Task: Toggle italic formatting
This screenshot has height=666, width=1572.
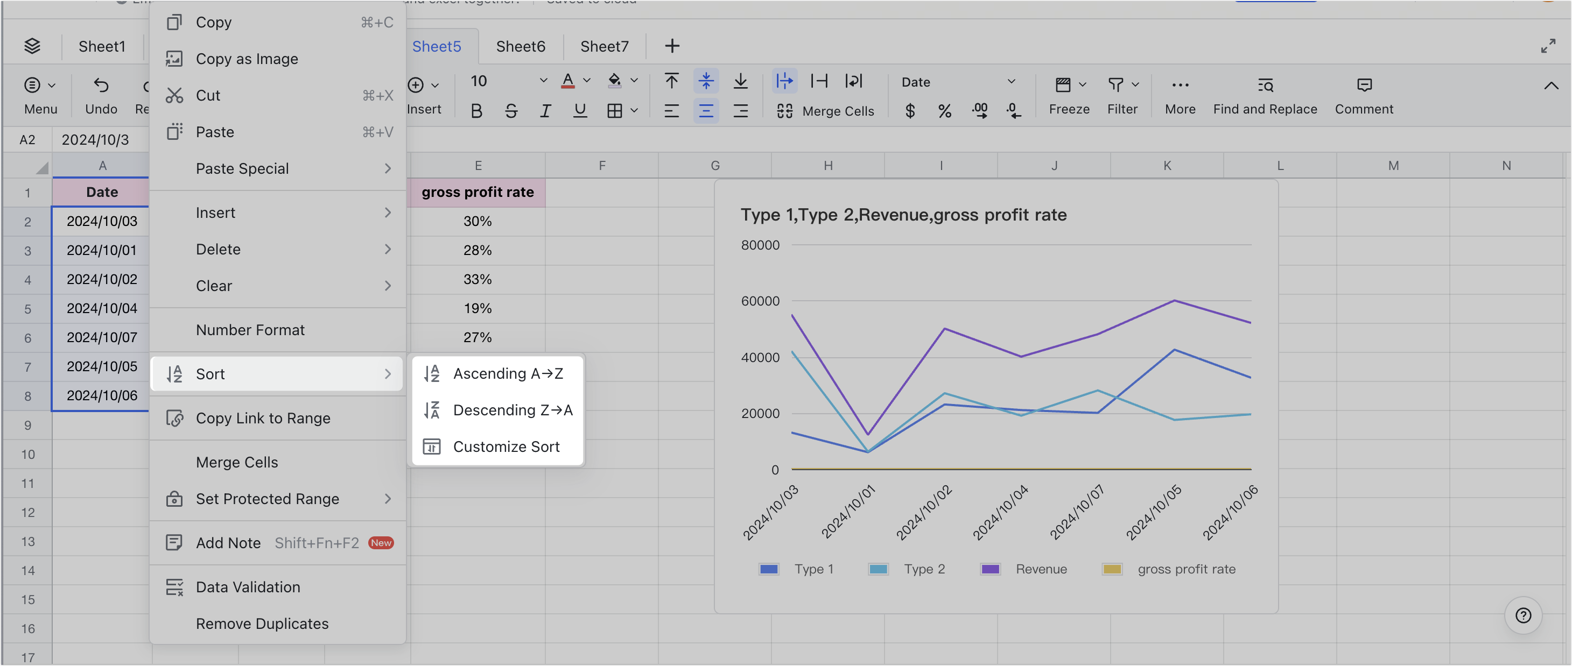Action: click(545, 111)
